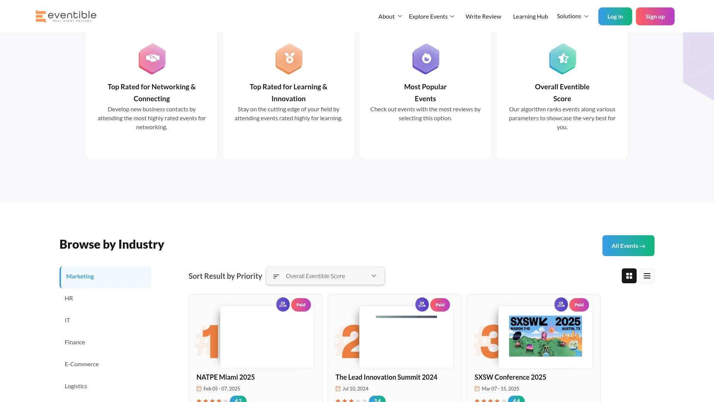Switch to list view
The height and width of the screenshot is (402, 714).
tap(647, 276)
